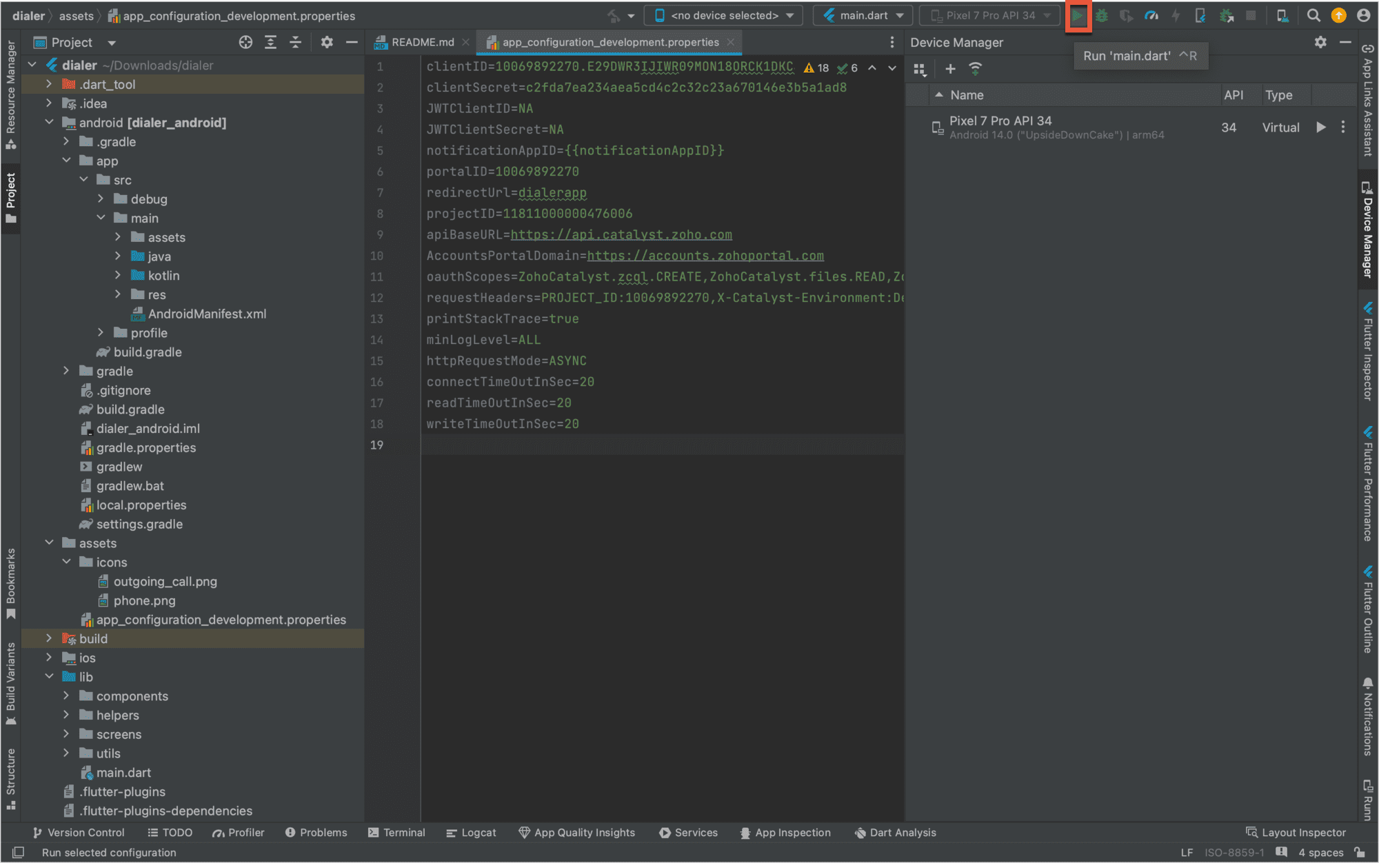1379x863 pixels.
Task: Click the Flutter attach icon in toolbar
Action: pyautogui.click(x=1200, y=15)
